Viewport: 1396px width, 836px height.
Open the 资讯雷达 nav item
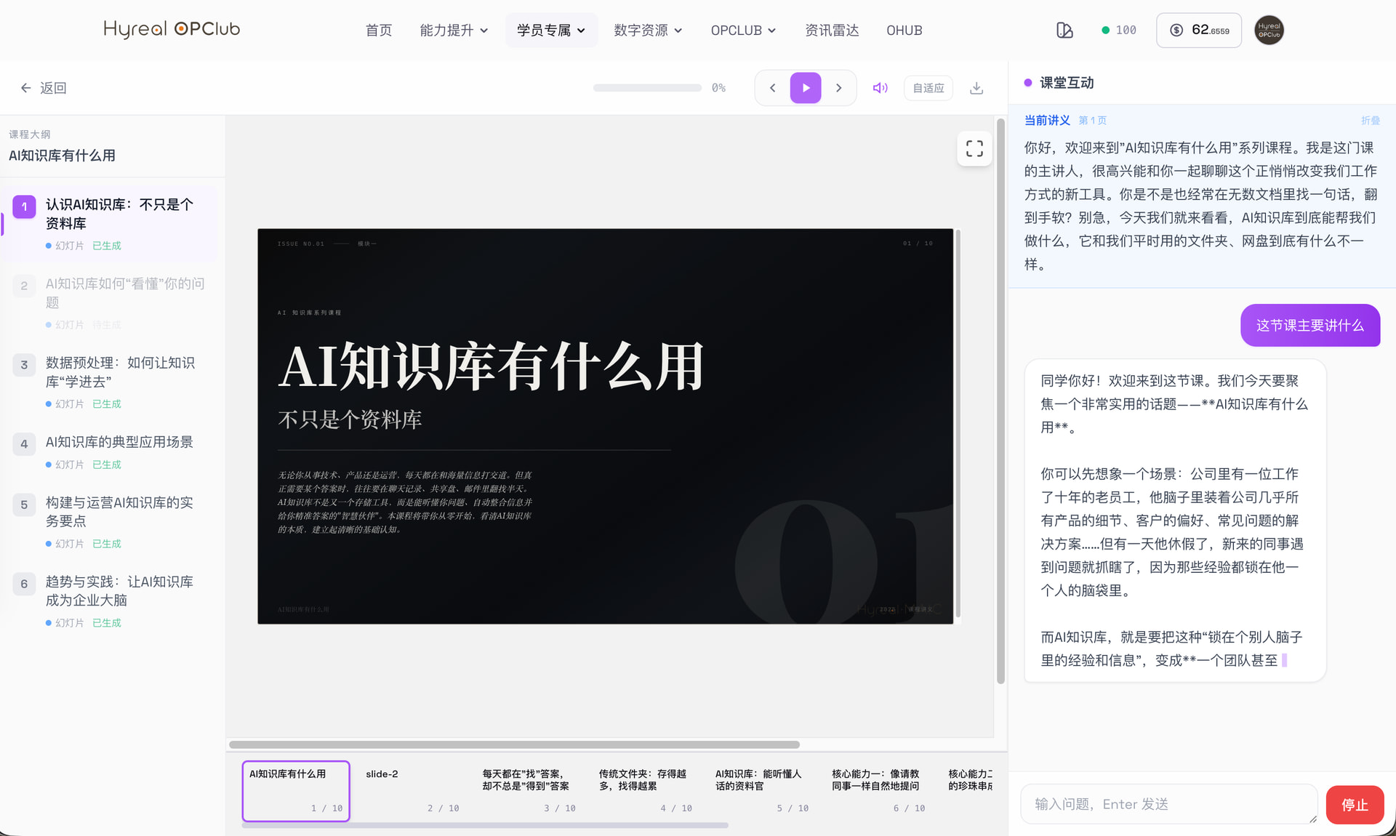(x=832, y=31)
